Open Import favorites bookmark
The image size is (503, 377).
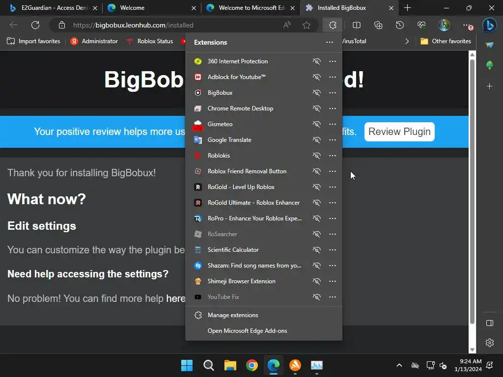pyautogui.click(x=33, y=41)
